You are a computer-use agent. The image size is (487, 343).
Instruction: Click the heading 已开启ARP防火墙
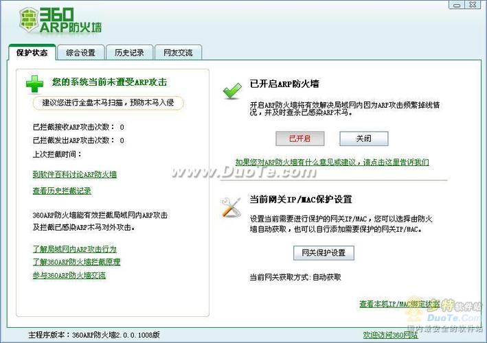[284, 84]
